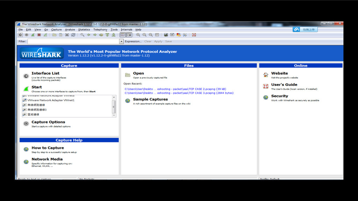Viewport: 358px width, 201px height.
Task: Click the Find packet magnifier icon
Action: coord(82,35)
